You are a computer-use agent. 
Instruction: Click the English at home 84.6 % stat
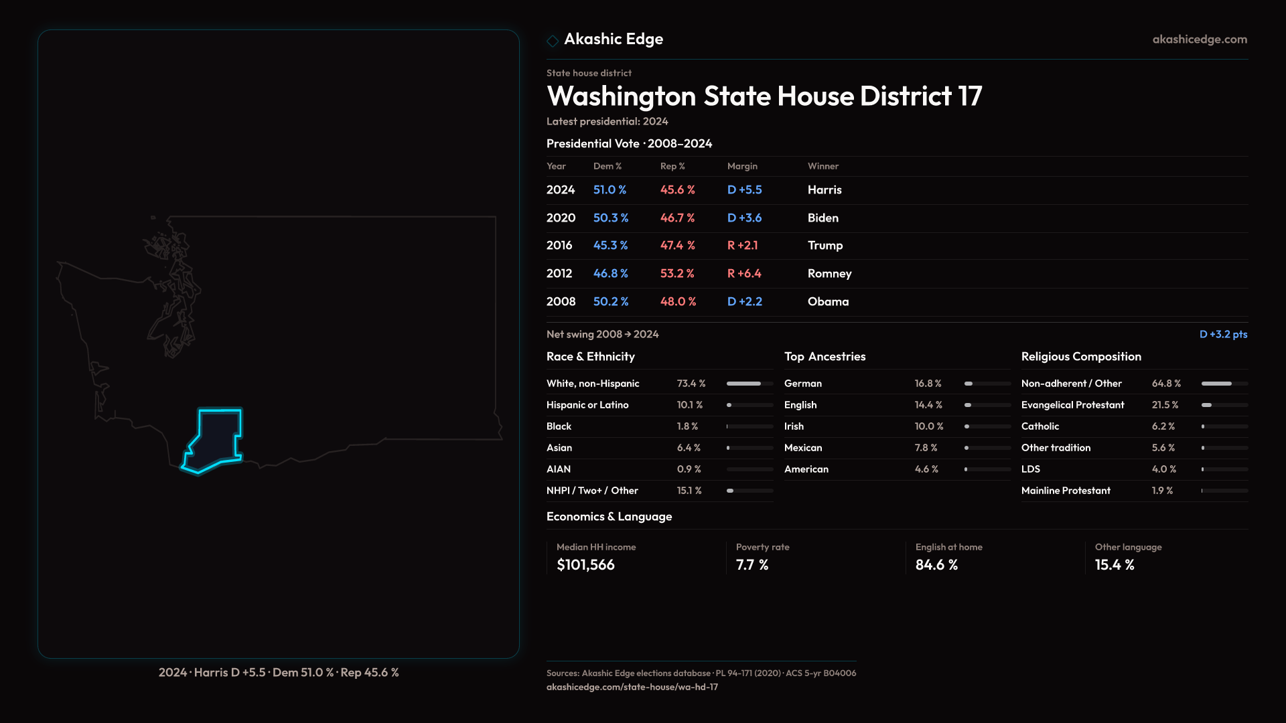936,565
